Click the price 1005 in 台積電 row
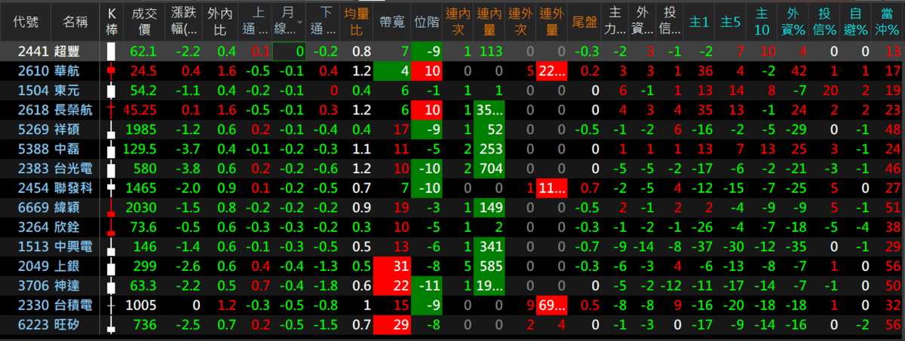The width and height of the screenshot is (905, 341). pyautogui.click(x=141, y=305)
